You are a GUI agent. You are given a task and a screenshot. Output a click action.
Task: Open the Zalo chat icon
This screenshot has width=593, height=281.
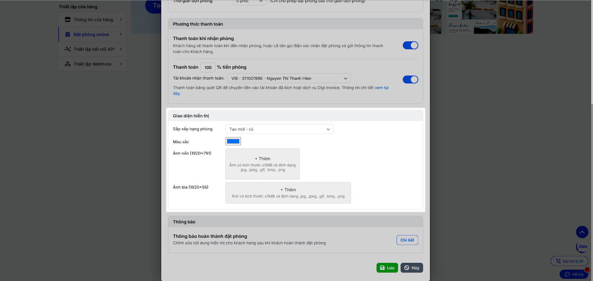point(582,247)
